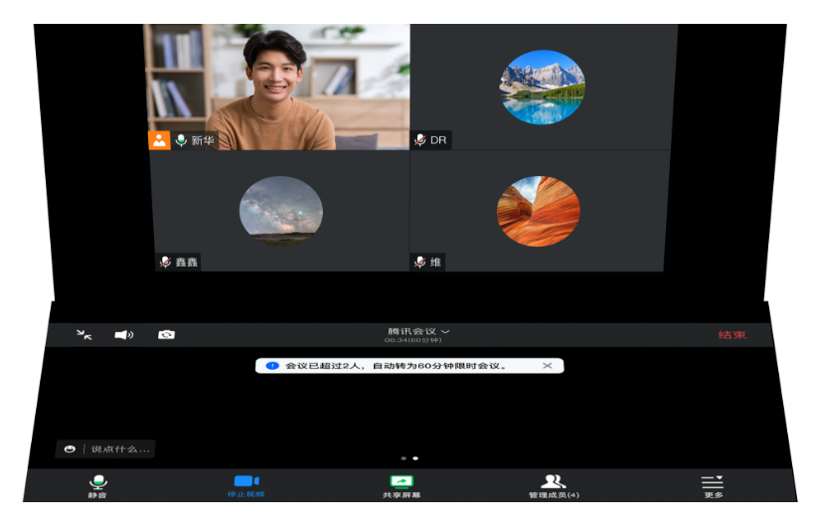Select DR's mountain lake avatar
Screen dimensions: 820x531
tap(543, 88)
